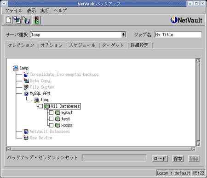Open the ファイル menu
Viewport: 207px width, 178px height.
(14, 11)
